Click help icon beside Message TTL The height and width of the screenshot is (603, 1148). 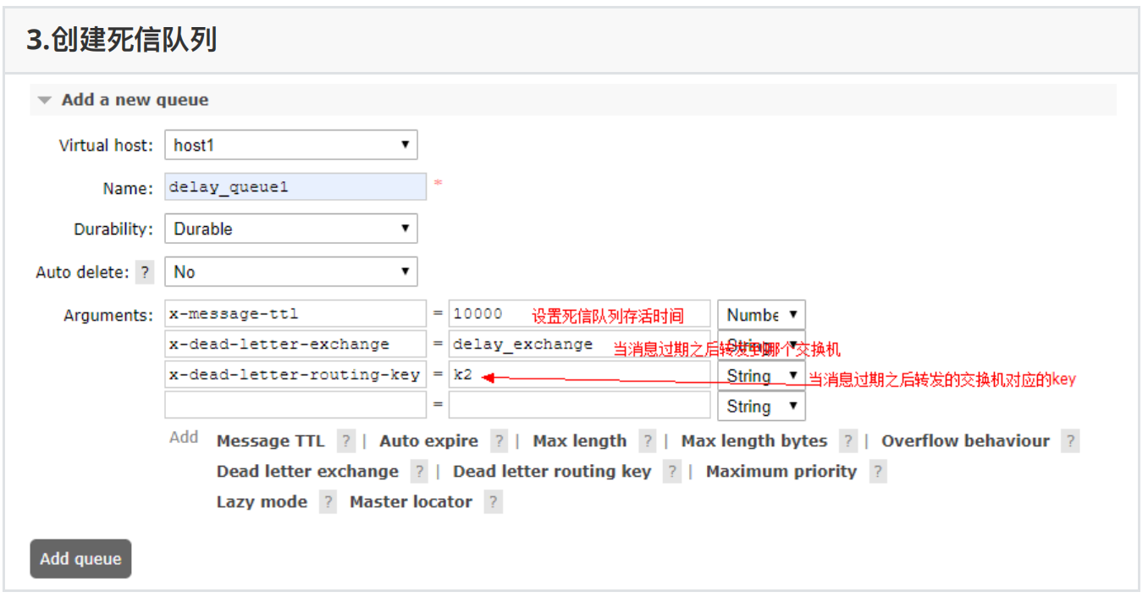click(345, 441)
